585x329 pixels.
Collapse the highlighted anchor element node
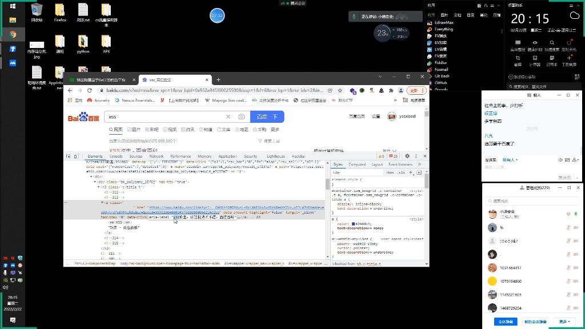coord(102,203)
